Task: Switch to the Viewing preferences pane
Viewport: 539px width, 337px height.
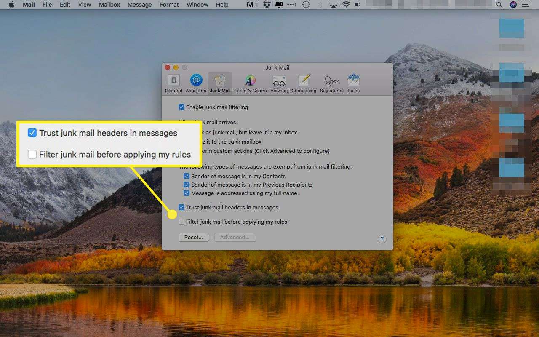Action: [x=279, y=83]
